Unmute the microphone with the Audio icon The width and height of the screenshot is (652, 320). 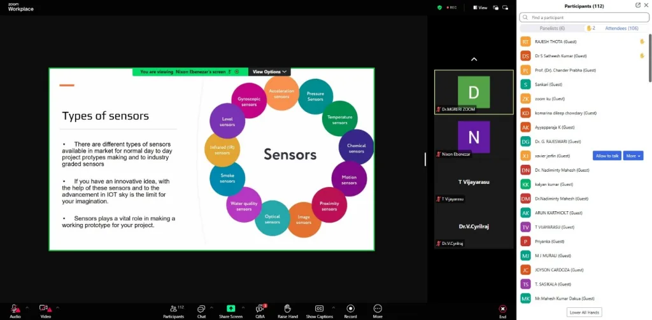[x=15, y=308]
